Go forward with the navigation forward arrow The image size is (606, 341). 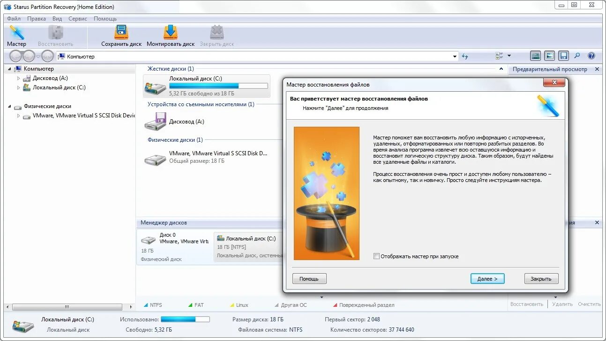coord(29,56)
